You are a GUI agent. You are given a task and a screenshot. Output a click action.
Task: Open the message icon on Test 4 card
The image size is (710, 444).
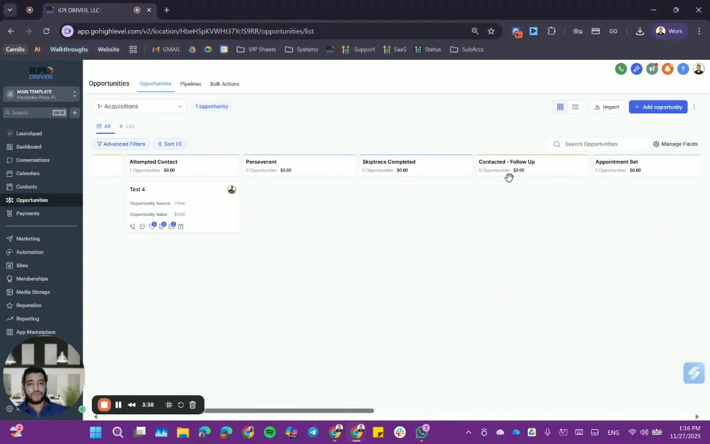142,226
